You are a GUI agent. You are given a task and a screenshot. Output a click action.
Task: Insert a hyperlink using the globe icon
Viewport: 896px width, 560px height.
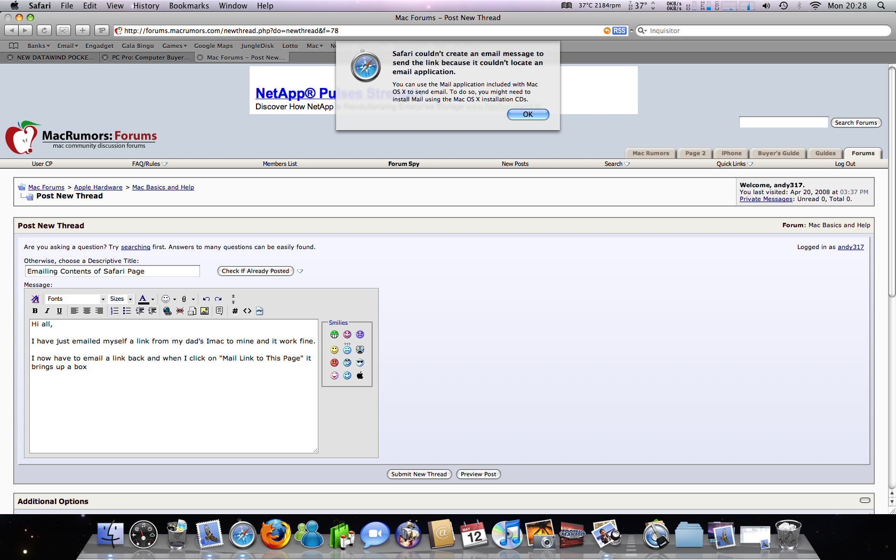click(167, 311)
